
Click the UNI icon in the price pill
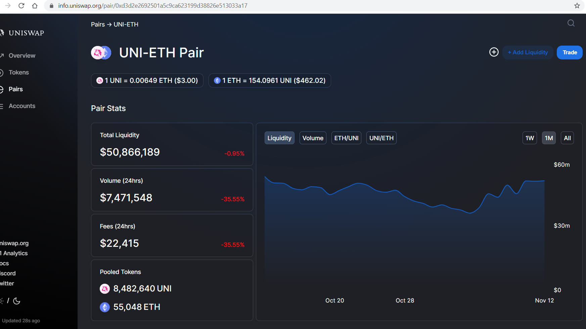pyautogui.click(x=100, y=80)
